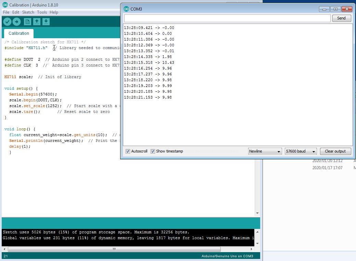Click the Send button in the serial monitor

342,18
